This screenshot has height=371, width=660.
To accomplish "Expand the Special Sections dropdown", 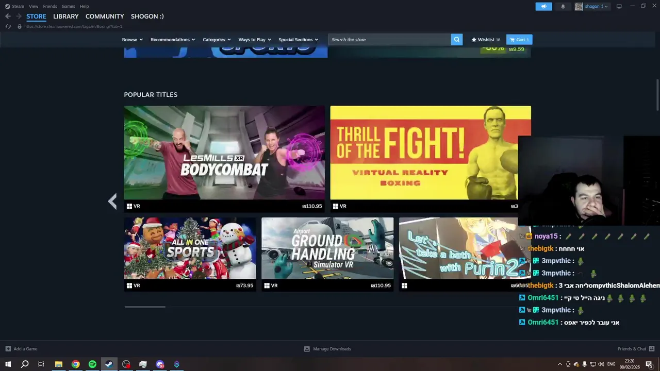I will (x=299, y=40).
